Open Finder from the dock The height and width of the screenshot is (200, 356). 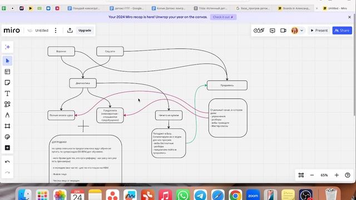pos(24,196)
